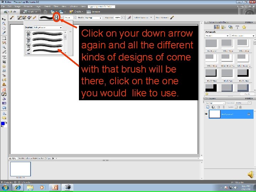Swap foreground and background colors
Screen dimensions: 256x192
6,122
